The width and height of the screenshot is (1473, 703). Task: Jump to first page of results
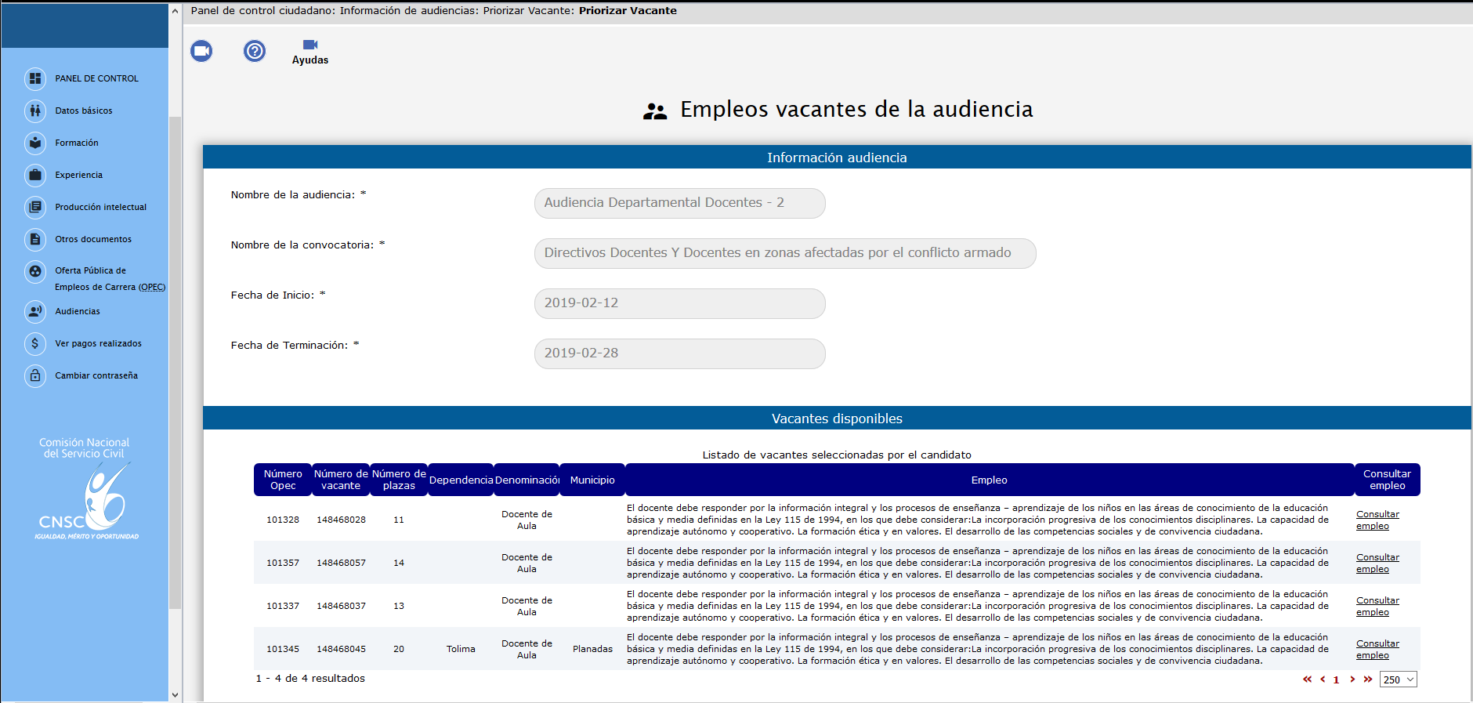[1307, 679]
